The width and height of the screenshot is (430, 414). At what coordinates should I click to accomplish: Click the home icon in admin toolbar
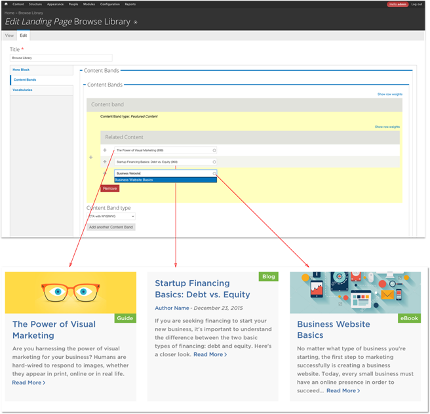[x=6, y=4]
